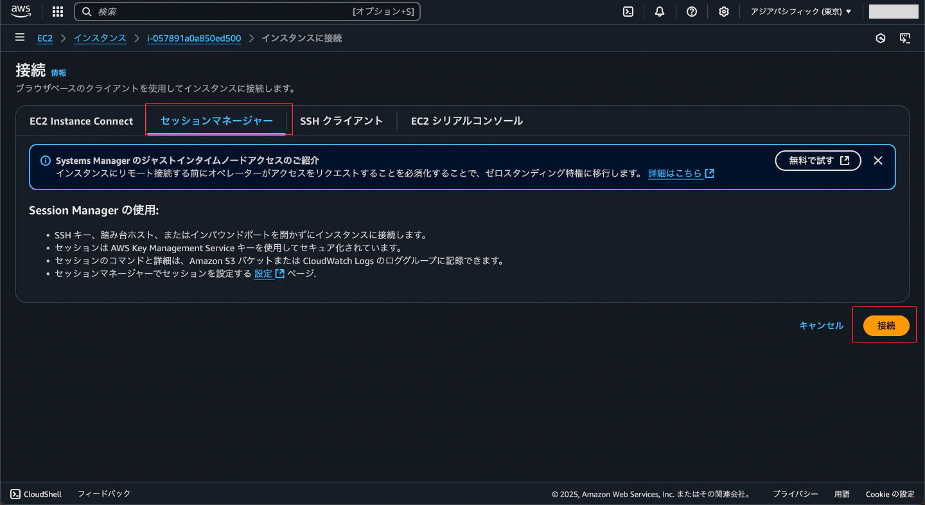
Task: Click the AWS logo to go home
Action: 21,11
